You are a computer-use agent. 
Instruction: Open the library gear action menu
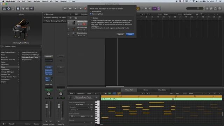3,124
